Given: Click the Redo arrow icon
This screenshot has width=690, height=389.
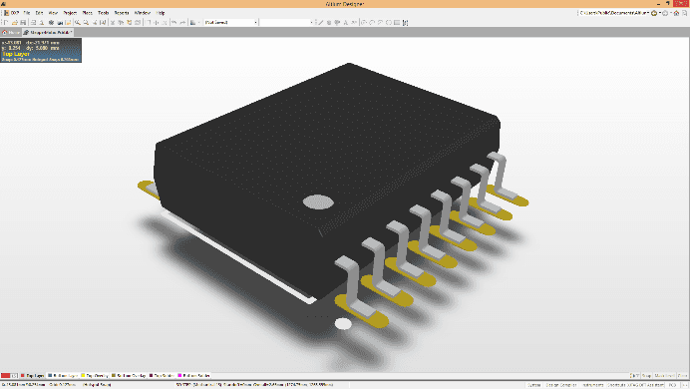Looking at the screenshot, I should pos(182,22).
